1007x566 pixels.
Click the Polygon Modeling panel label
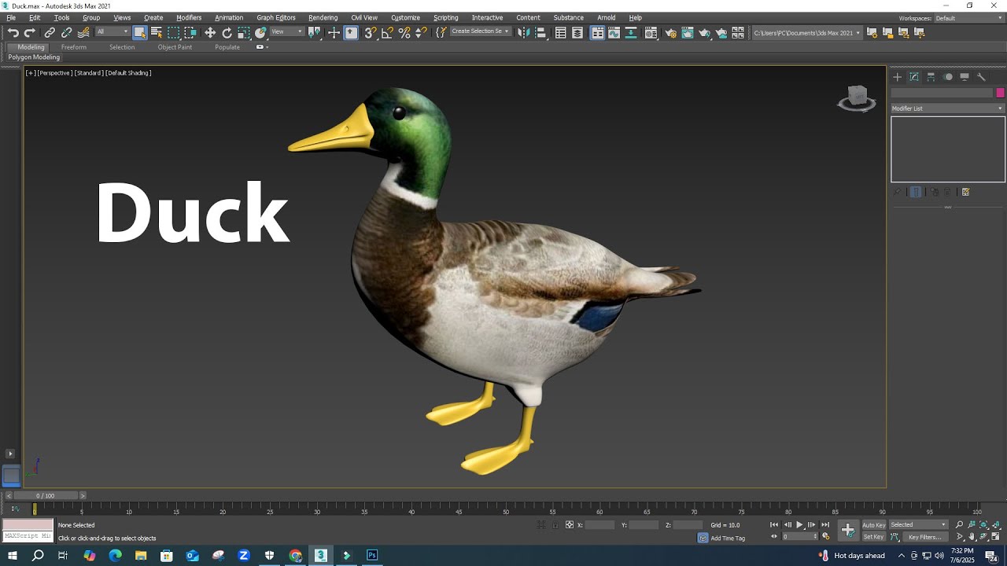click(x=34, y=57)
